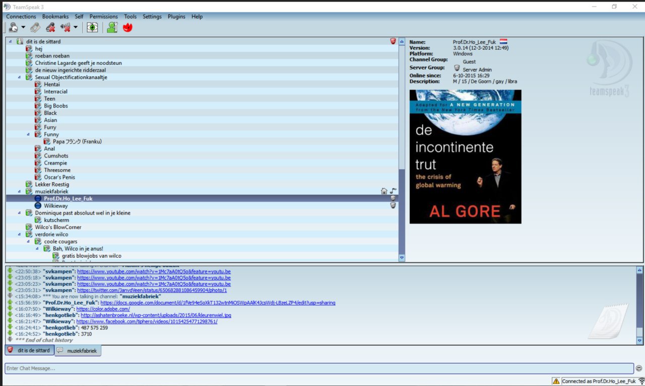The width and height of the screenshot is (645, 386).
Task: Click the red flame toolbar icon
Action: pyautogui.click(x=127, y=28)
